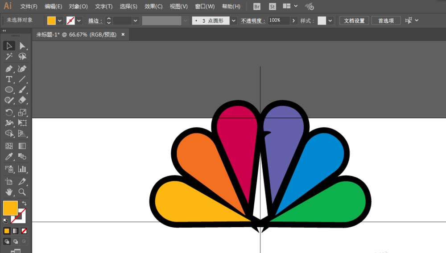
Task: Open align-to options dropdown arrow
Action: tap(417, 20)
